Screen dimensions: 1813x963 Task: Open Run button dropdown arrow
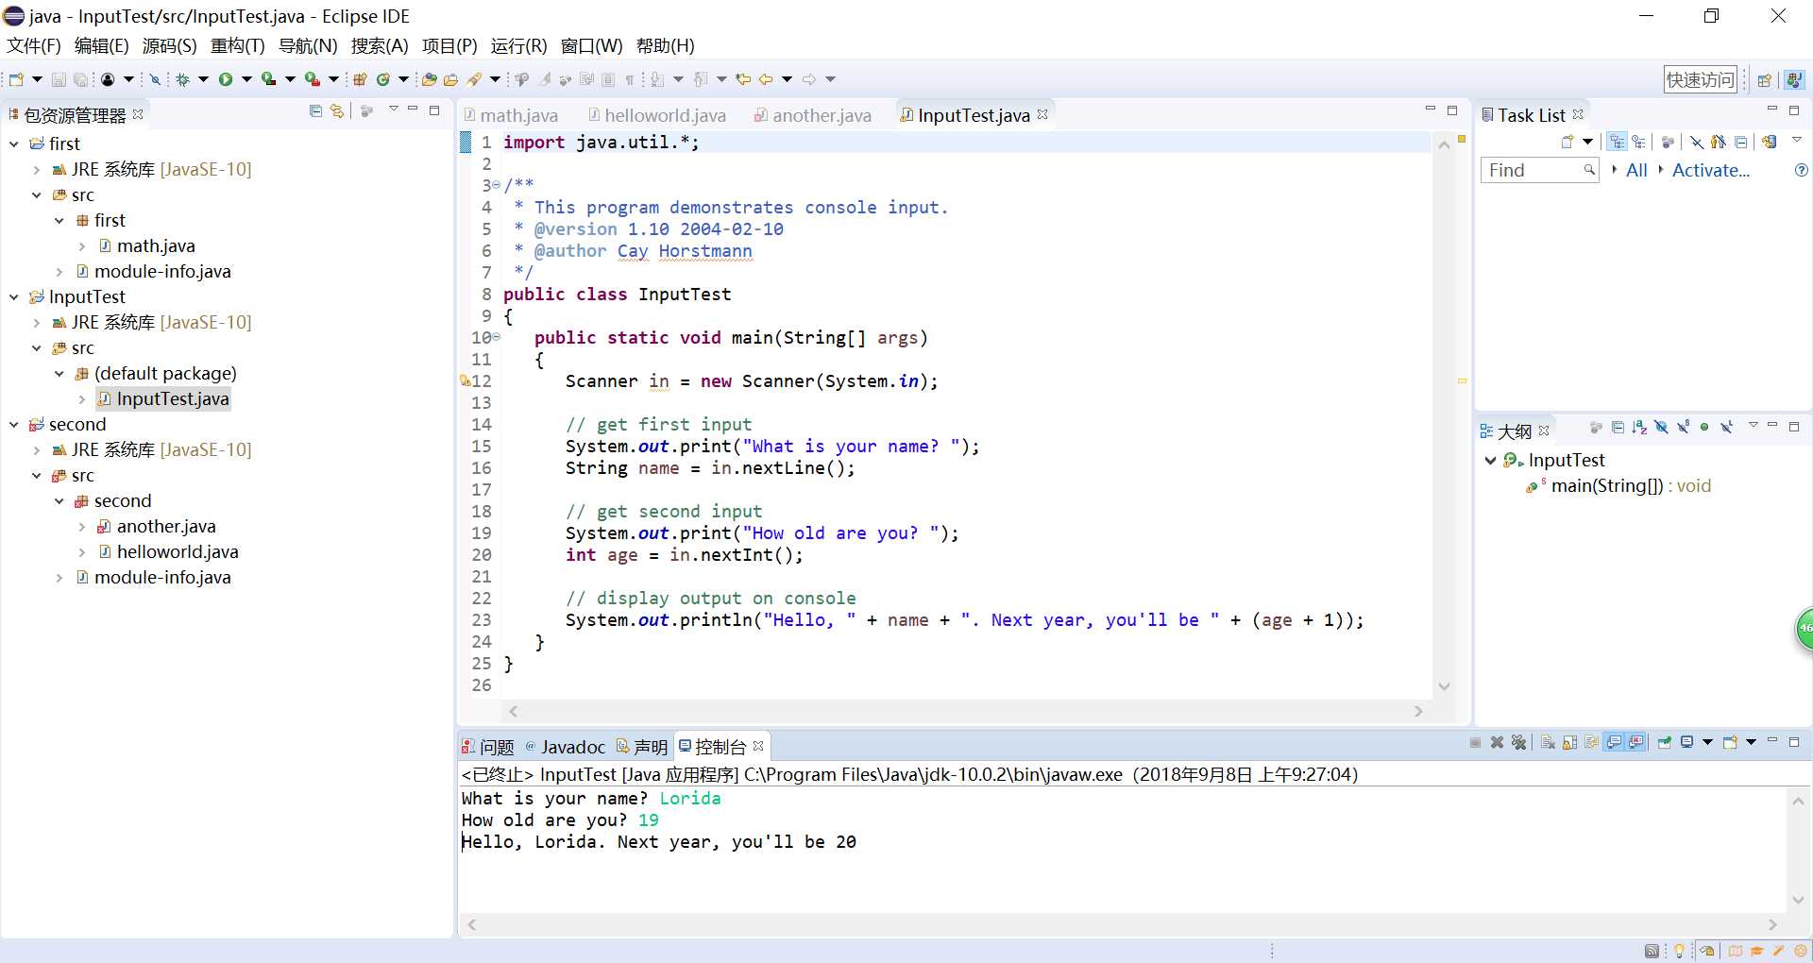[x=246, y=80]
